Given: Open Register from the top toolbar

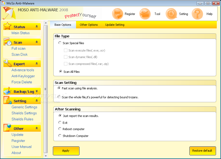Looking at the screenshot, I should [130, 14].
